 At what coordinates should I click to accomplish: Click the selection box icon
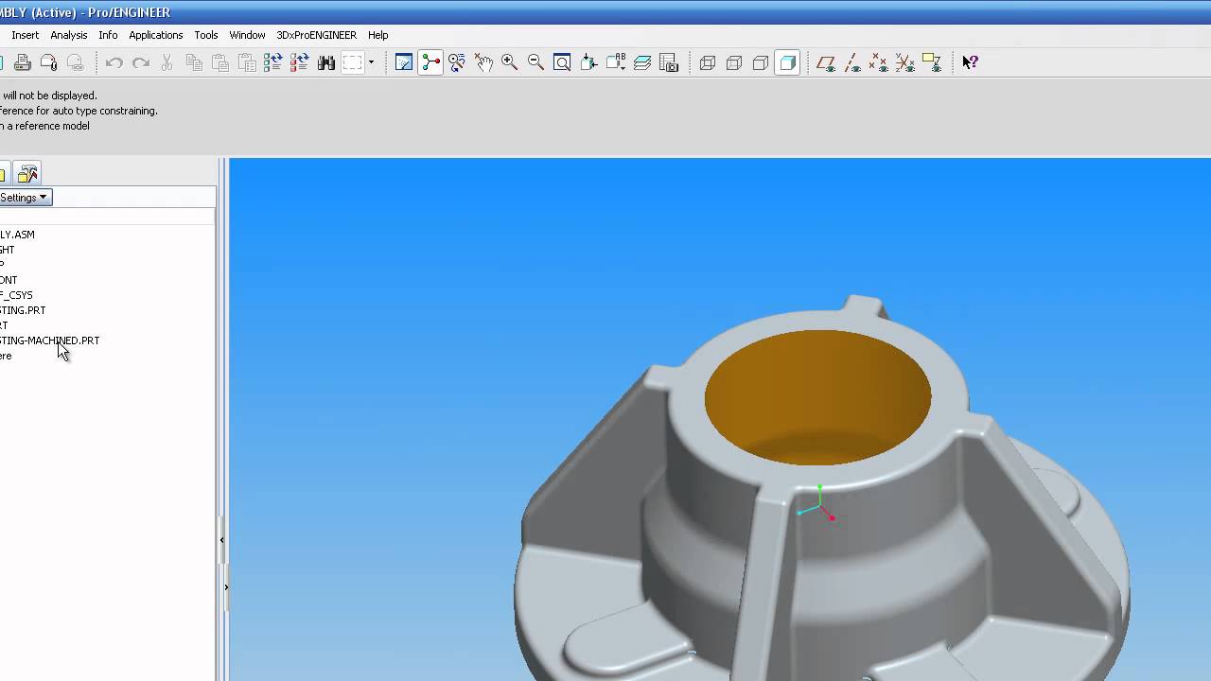coord(353,62)
